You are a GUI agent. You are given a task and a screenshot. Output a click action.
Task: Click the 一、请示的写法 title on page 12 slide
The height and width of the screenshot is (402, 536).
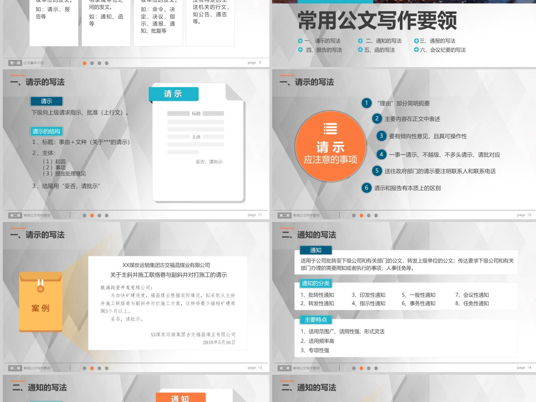point(306,82)
